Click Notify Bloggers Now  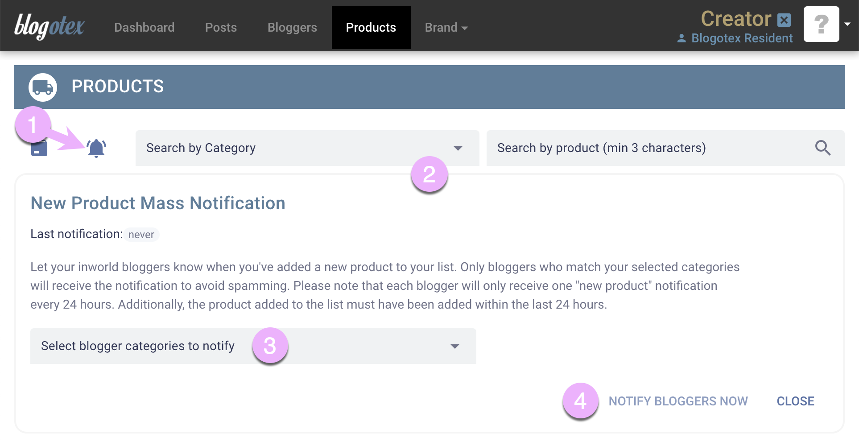click(x=678, y=401)
